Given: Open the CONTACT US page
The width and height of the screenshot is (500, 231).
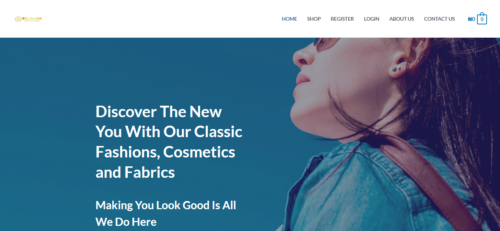Looking at the screenshot, I should 439,19.
